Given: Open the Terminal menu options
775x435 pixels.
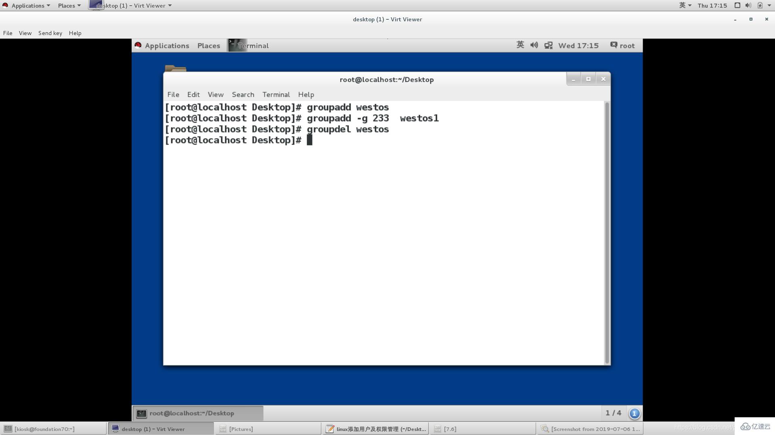Looking at the screenshot, I should 276,94.
